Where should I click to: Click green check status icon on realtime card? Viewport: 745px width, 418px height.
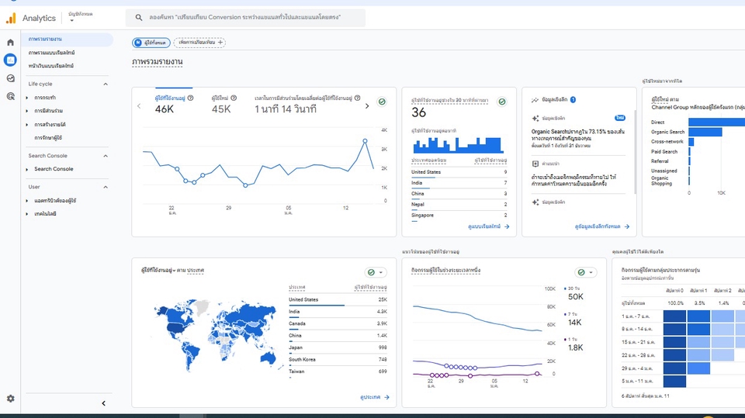tap(502, 102)
